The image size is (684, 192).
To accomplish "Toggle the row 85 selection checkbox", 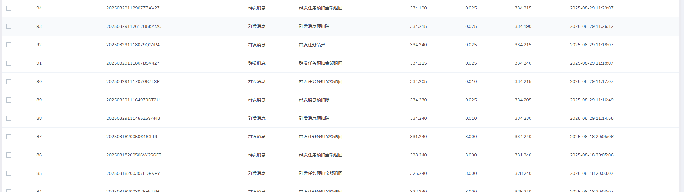I will (9, 174).
